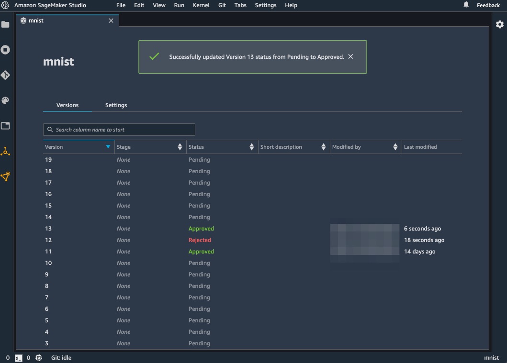Select version 18 row
Screen dimensions: 507x363
click(x=252, y=171)
